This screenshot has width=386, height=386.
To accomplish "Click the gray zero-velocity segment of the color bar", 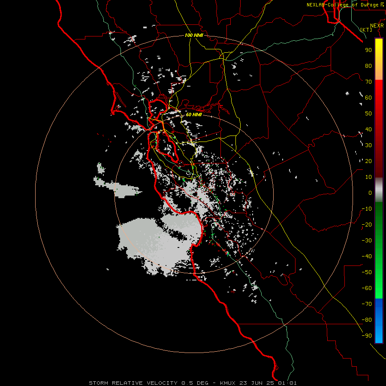I will (x=379, y=190).
